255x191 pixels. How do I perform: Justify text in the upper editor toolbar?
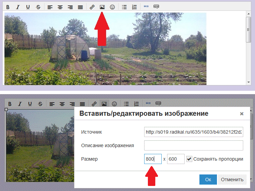tap(80, 7)
